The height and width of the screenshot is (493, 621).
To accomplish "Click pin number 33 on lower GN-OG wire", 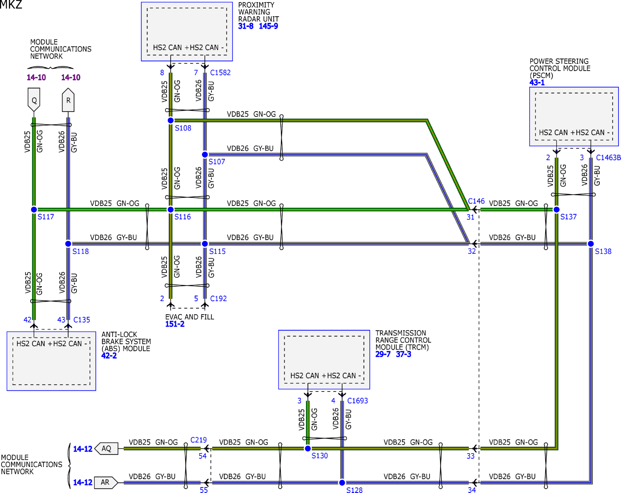I will 471,456.
